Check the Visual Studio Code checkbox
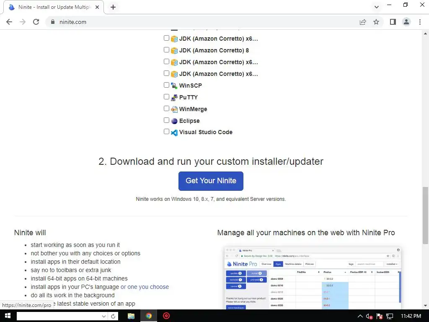The image size is (429, 322). tap(166, 131)
